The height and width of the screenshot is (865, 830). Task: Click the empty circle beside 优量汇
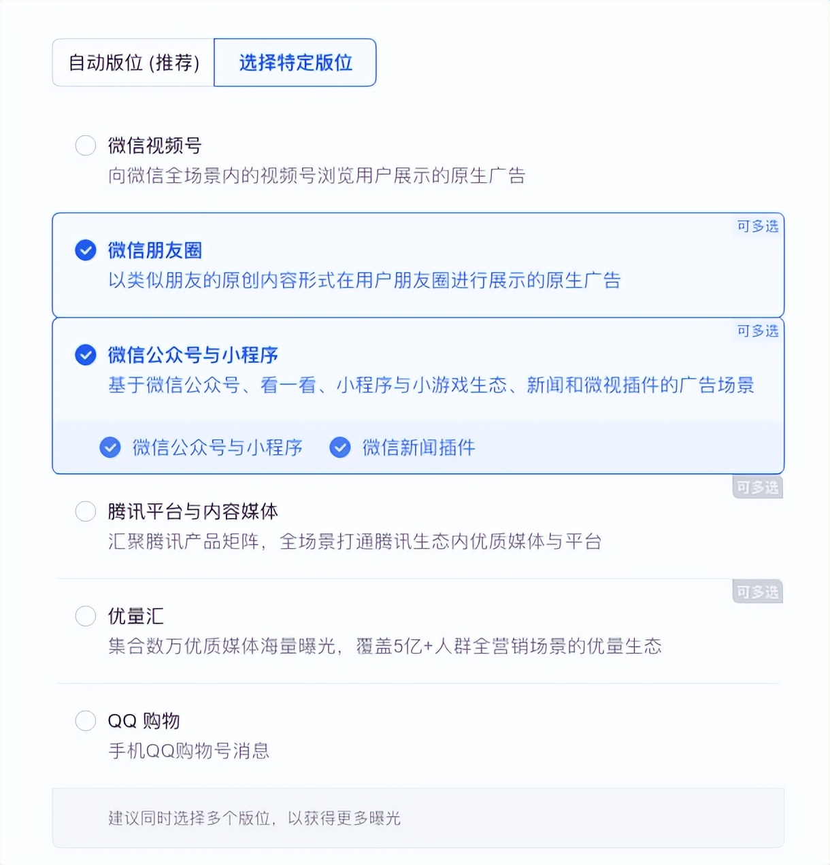pos(85,616)
